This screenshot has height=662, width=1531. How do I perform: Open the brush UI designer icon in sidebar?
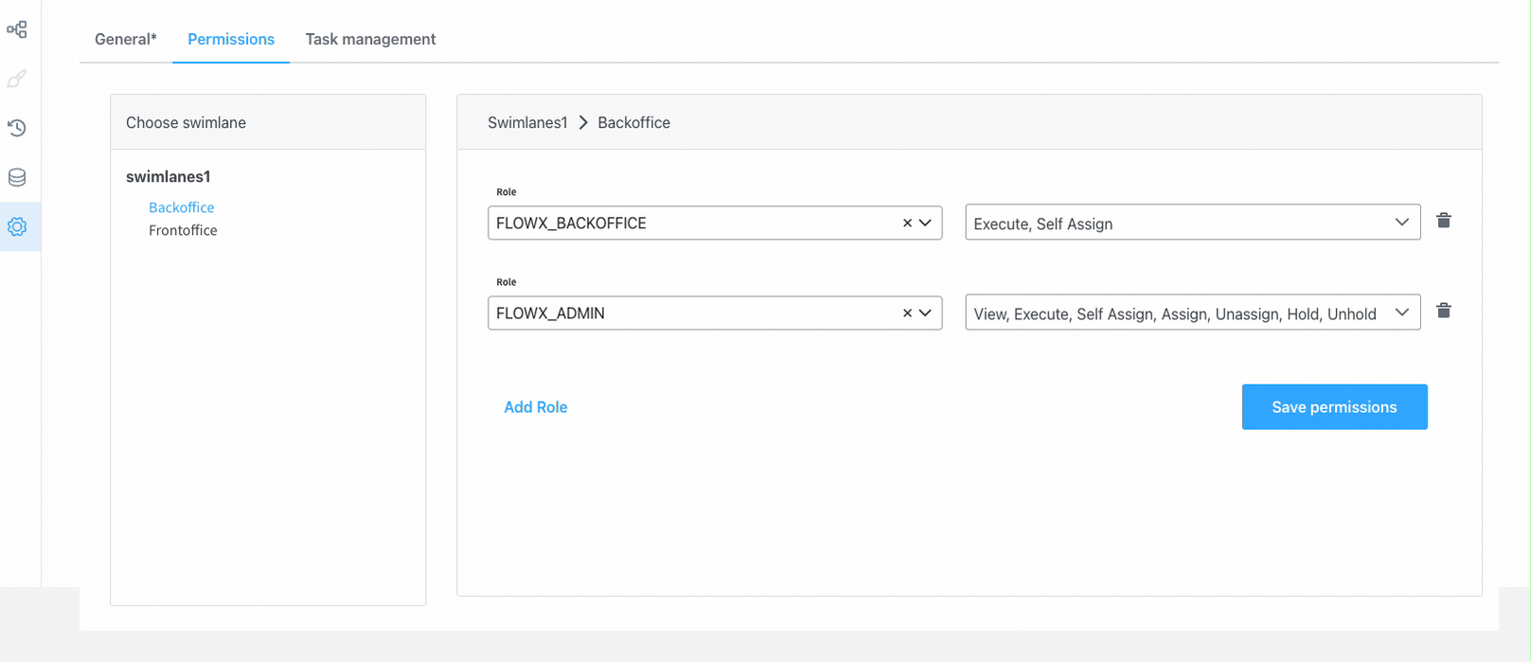pyautogui.click(x=17, y=79)
